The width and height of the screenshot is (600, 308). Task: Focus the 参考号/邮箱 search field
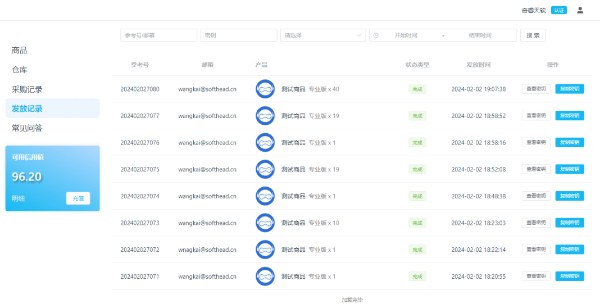pos(158,35)
